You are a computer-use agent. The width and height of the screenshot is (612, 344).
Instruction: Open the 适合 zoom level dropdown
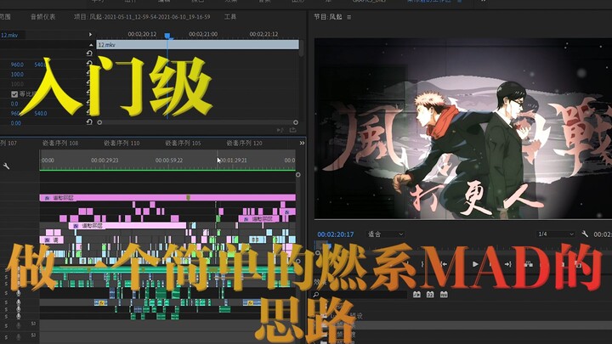(x=385, y=234)
